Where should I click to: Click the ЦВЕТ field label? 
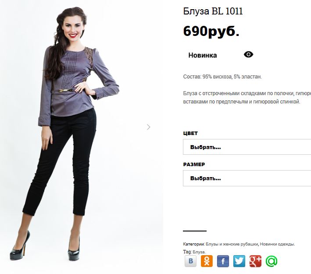click(x=190, y=133)
